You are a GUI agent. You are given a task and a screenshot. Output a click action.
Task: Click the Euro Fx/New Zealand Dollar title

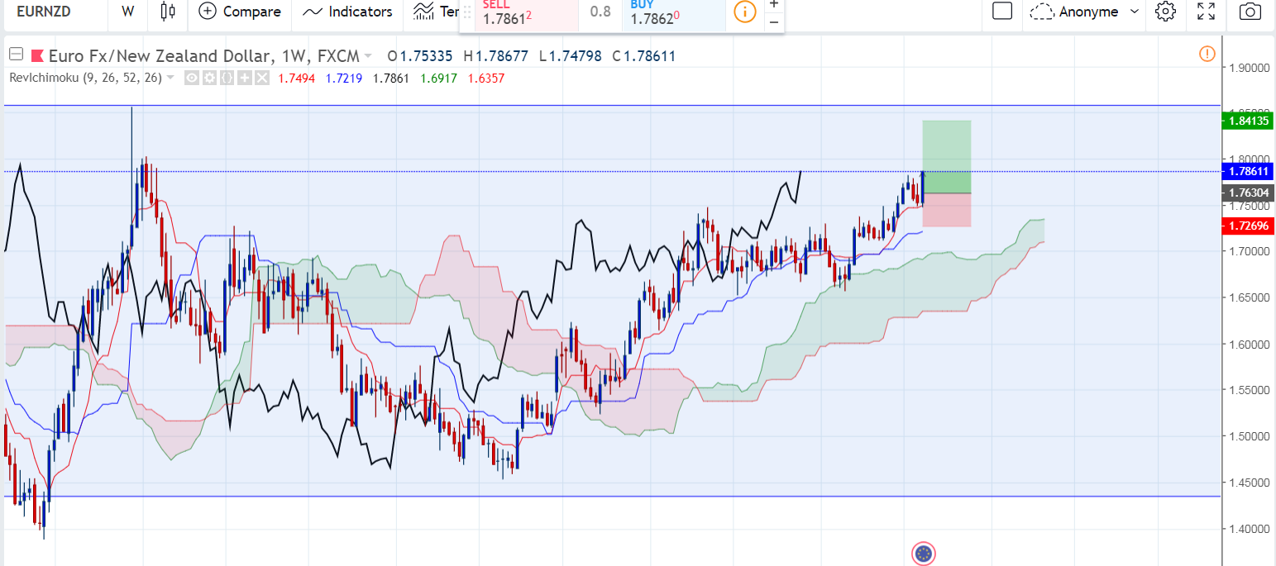(159, 56)
